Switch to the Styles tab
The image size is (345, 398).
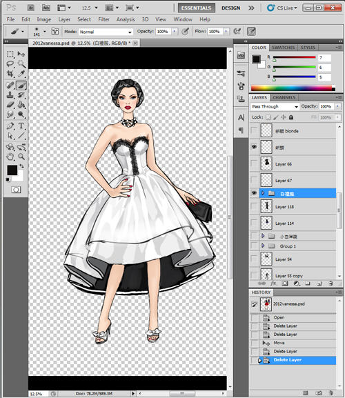click(308, 48)
